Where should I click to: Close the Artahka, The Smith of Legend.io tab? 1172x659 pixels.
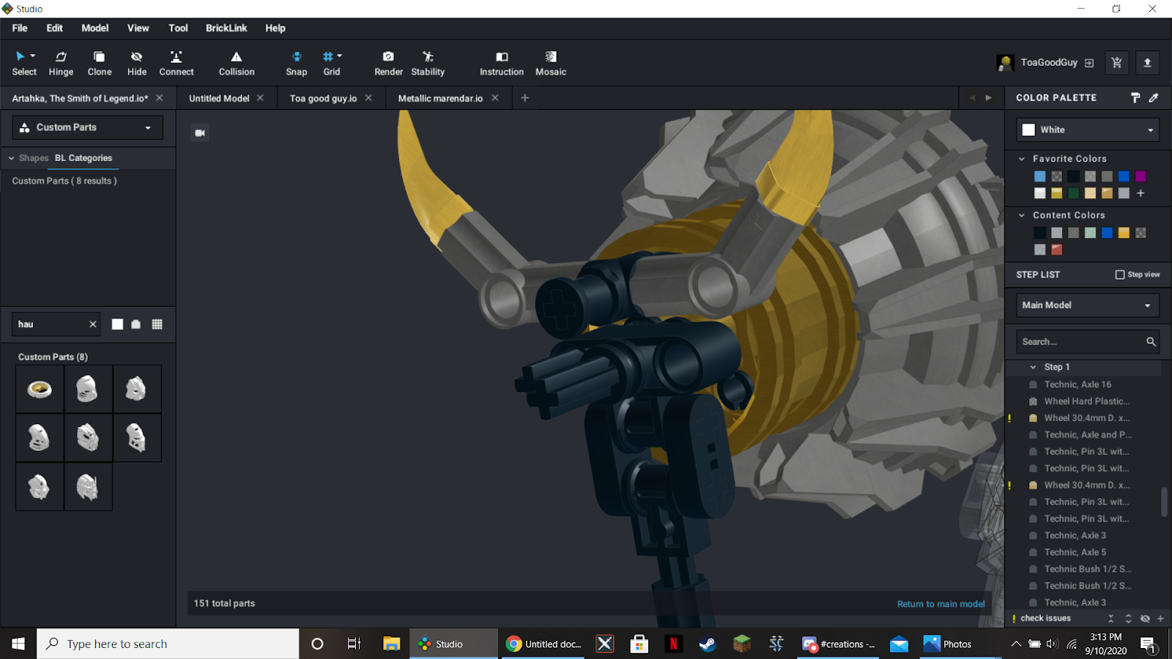160,98
